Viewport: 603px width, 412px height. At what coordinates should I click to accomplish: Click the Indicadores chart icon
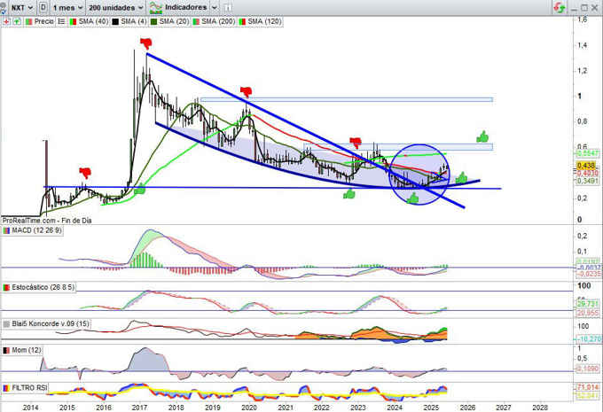pyautogui.click(x=155, y=7)
